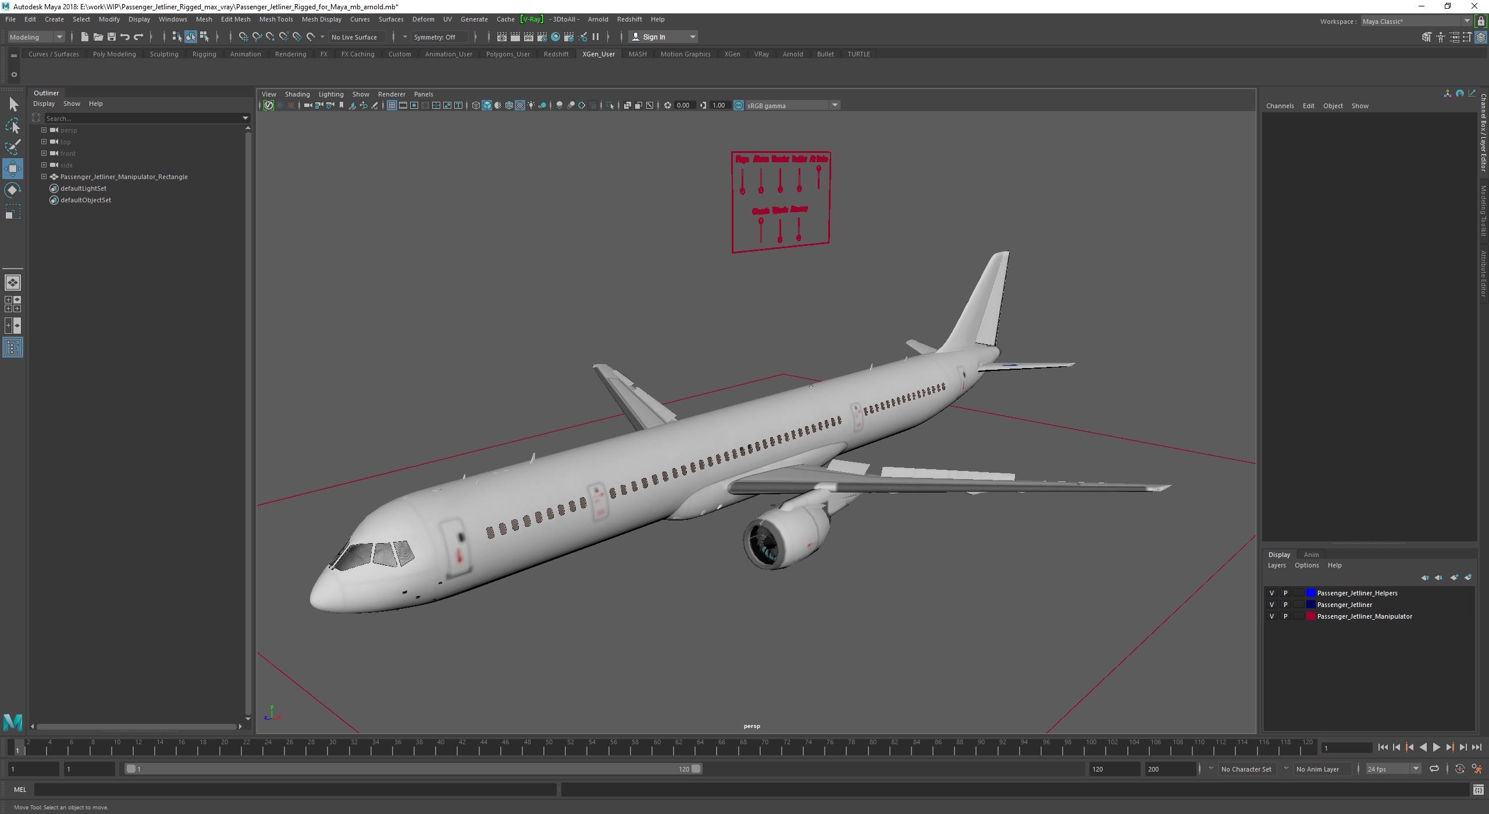The height and width of the screenshot is (814, 1489).
Task: Click the frame input field at timeline start
Action: 36,769
